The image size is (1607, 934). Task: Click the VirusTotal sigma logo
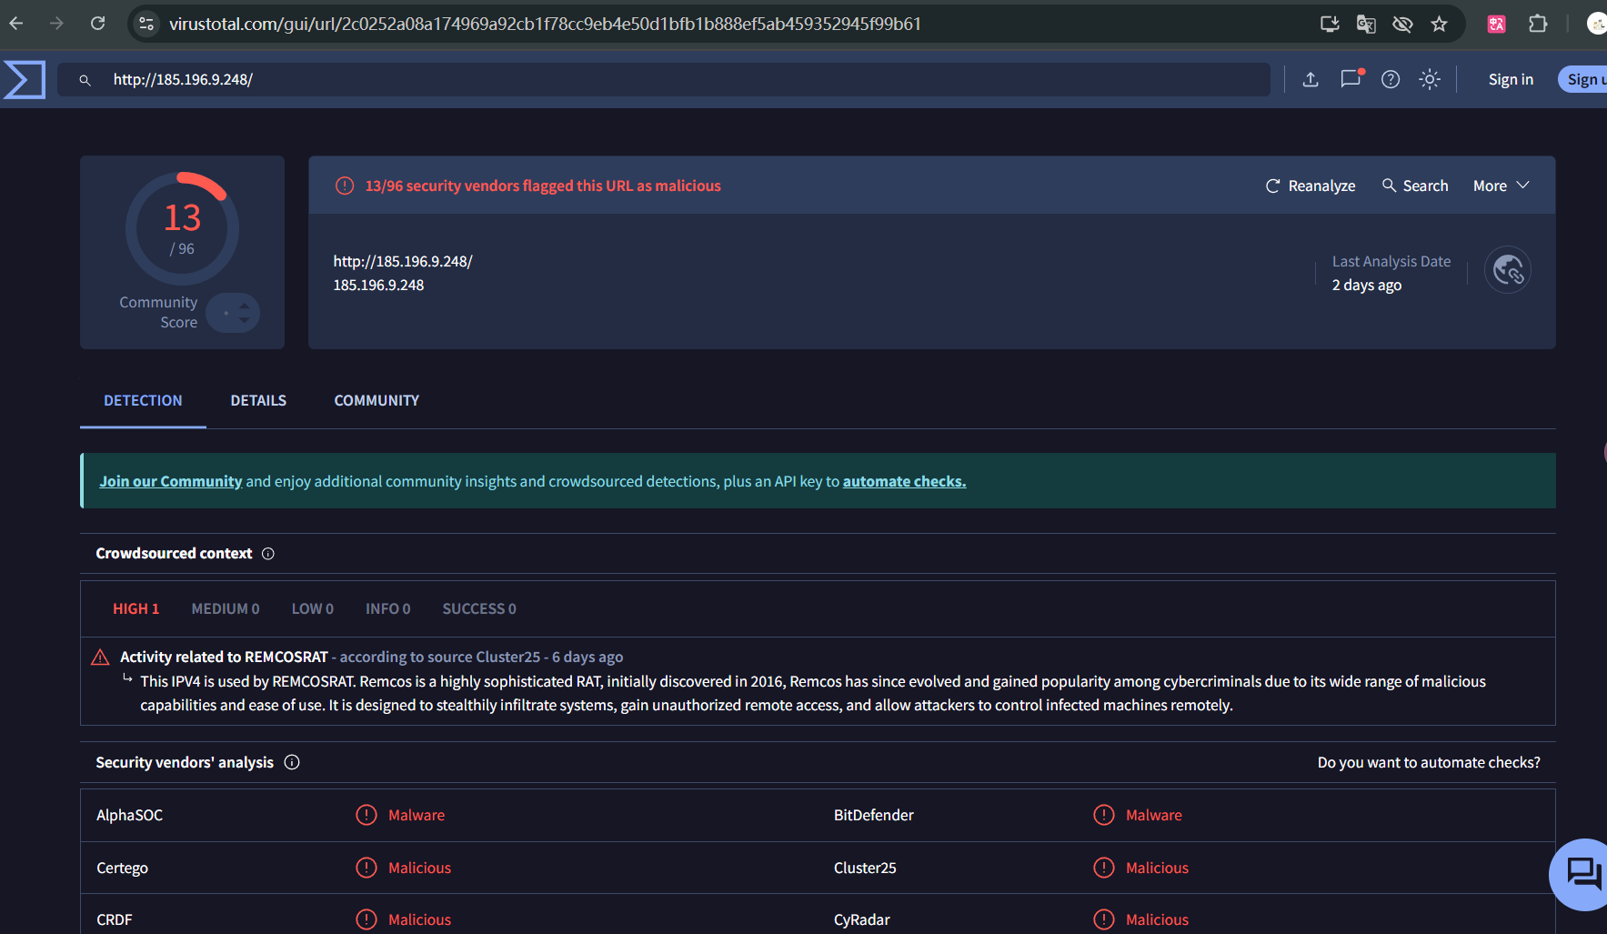coord(25,80)
